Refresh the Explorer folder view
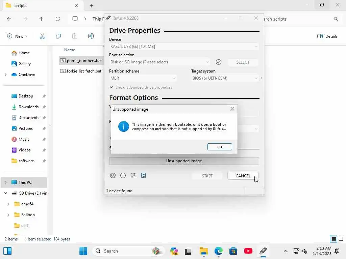 pyautogui.click(x=58, y=19)
